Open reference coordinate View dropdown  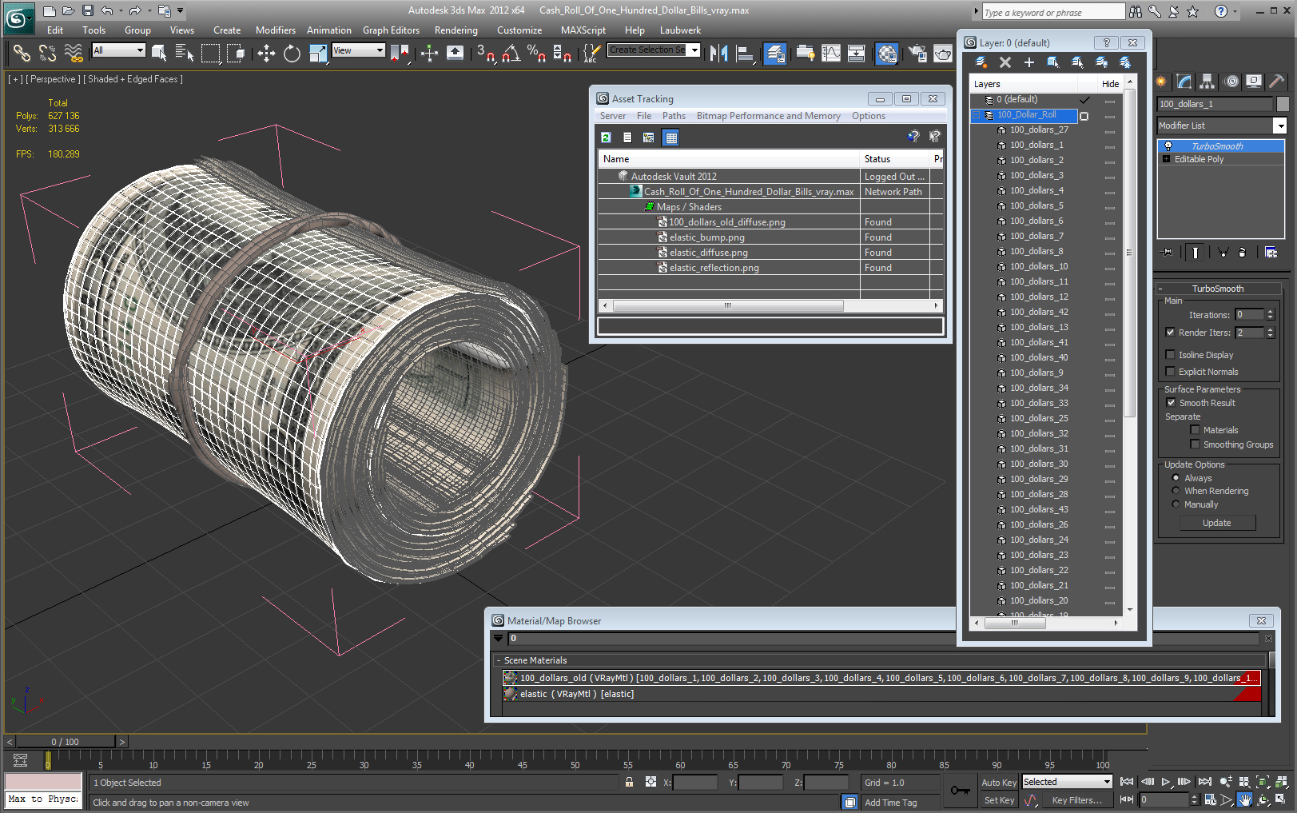tap(359, 50)
